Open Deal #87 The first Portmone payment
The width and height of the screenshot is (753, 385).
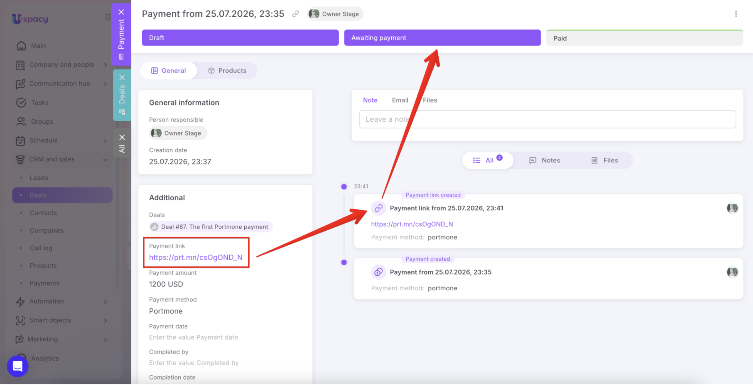(211, 227)
